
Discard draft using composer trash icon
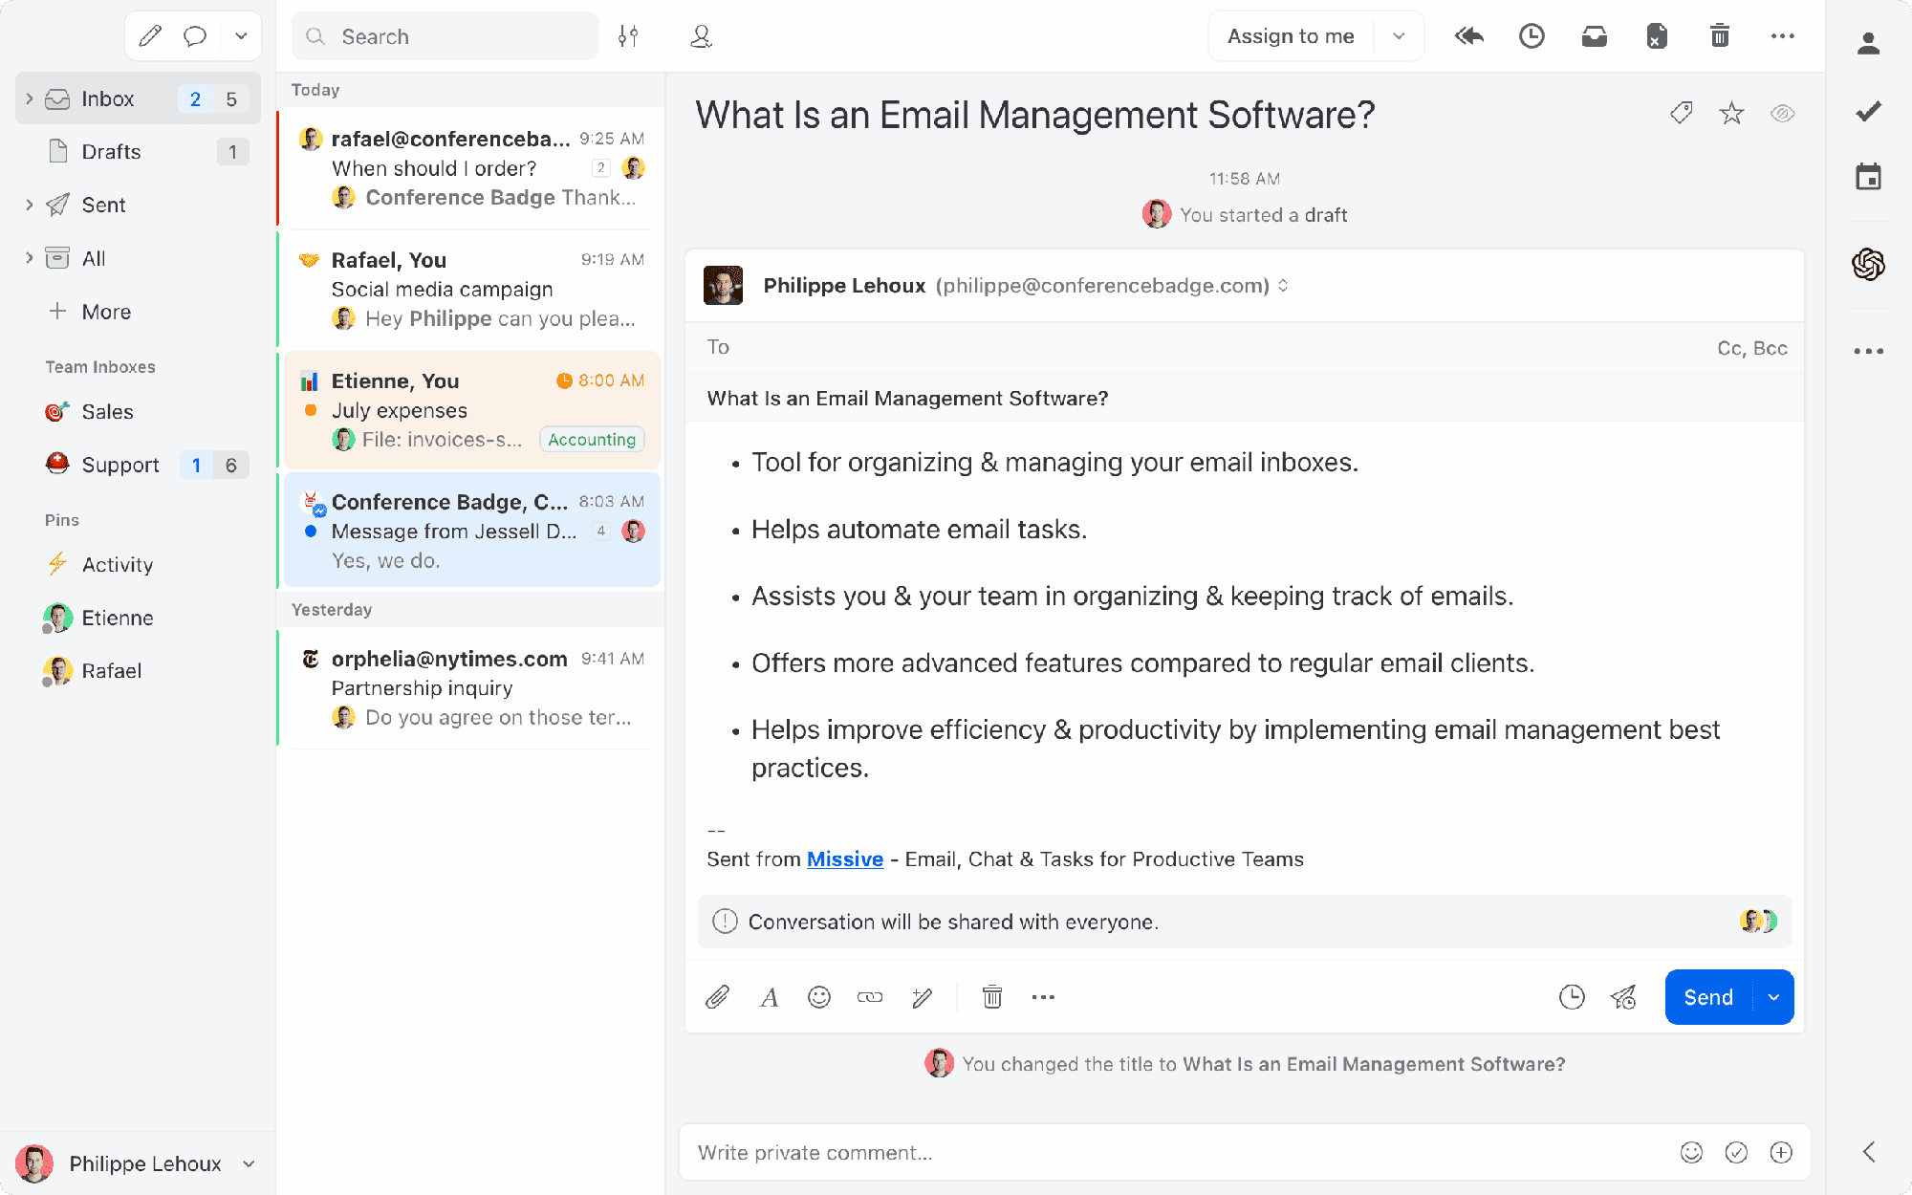[992, 997]
